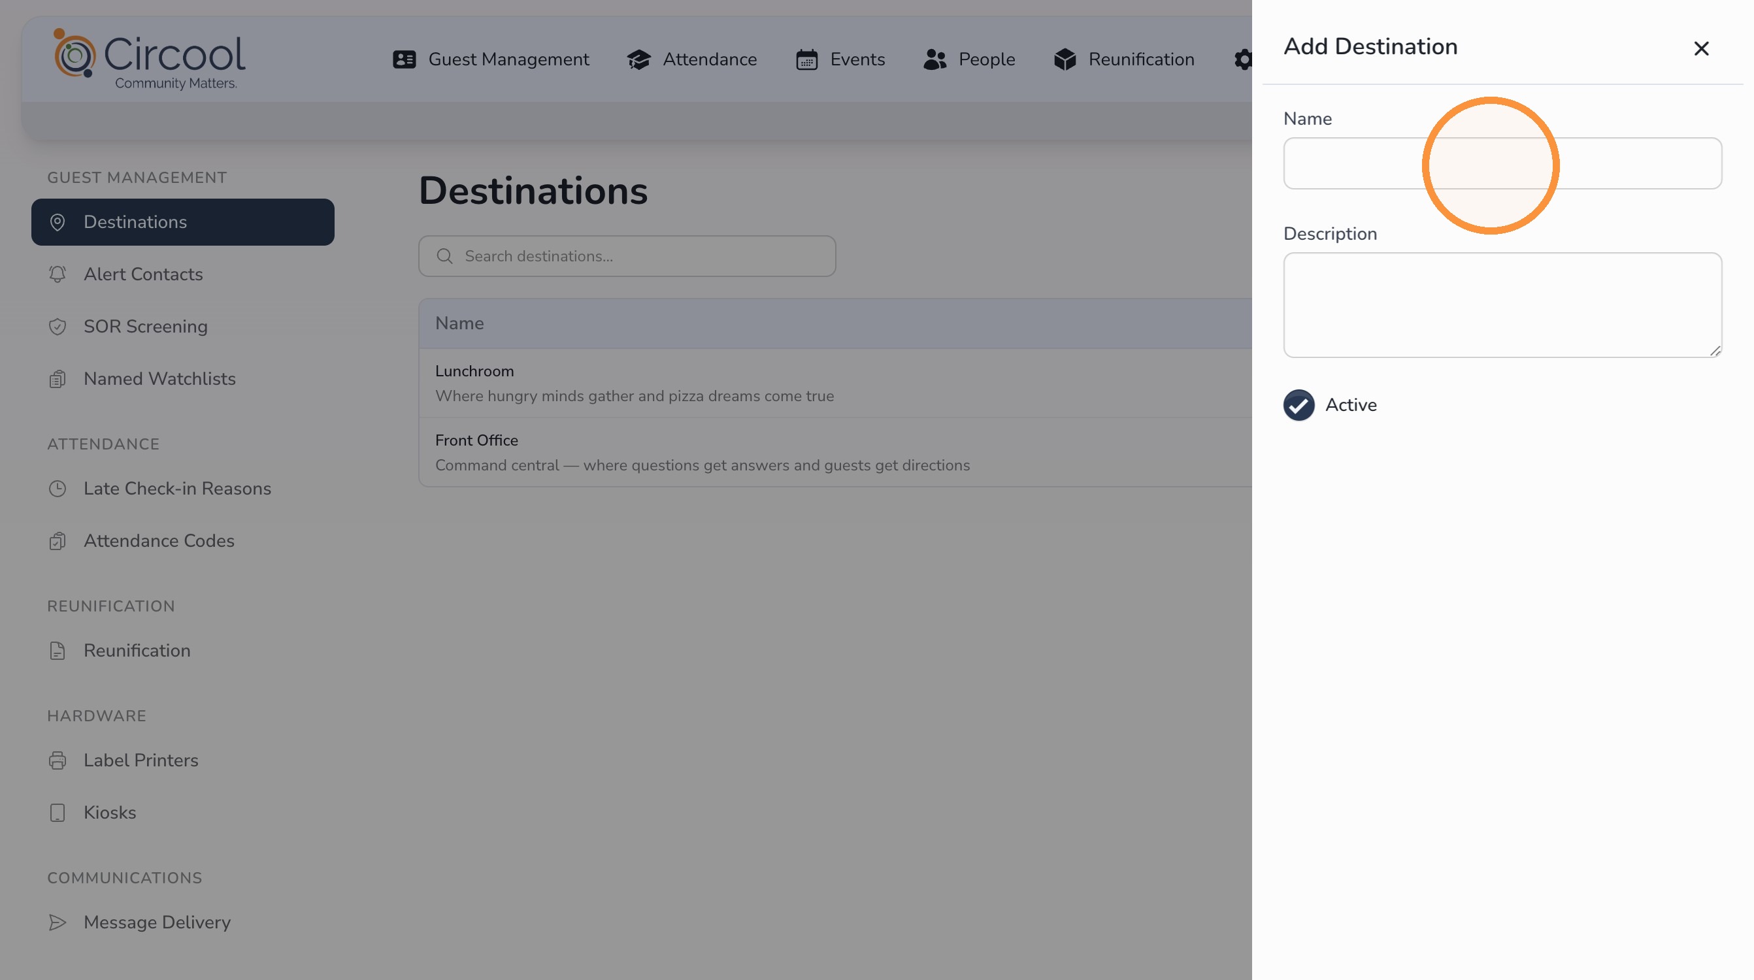
Task: Click the Reunification box icon
Action: (1065, 60)
